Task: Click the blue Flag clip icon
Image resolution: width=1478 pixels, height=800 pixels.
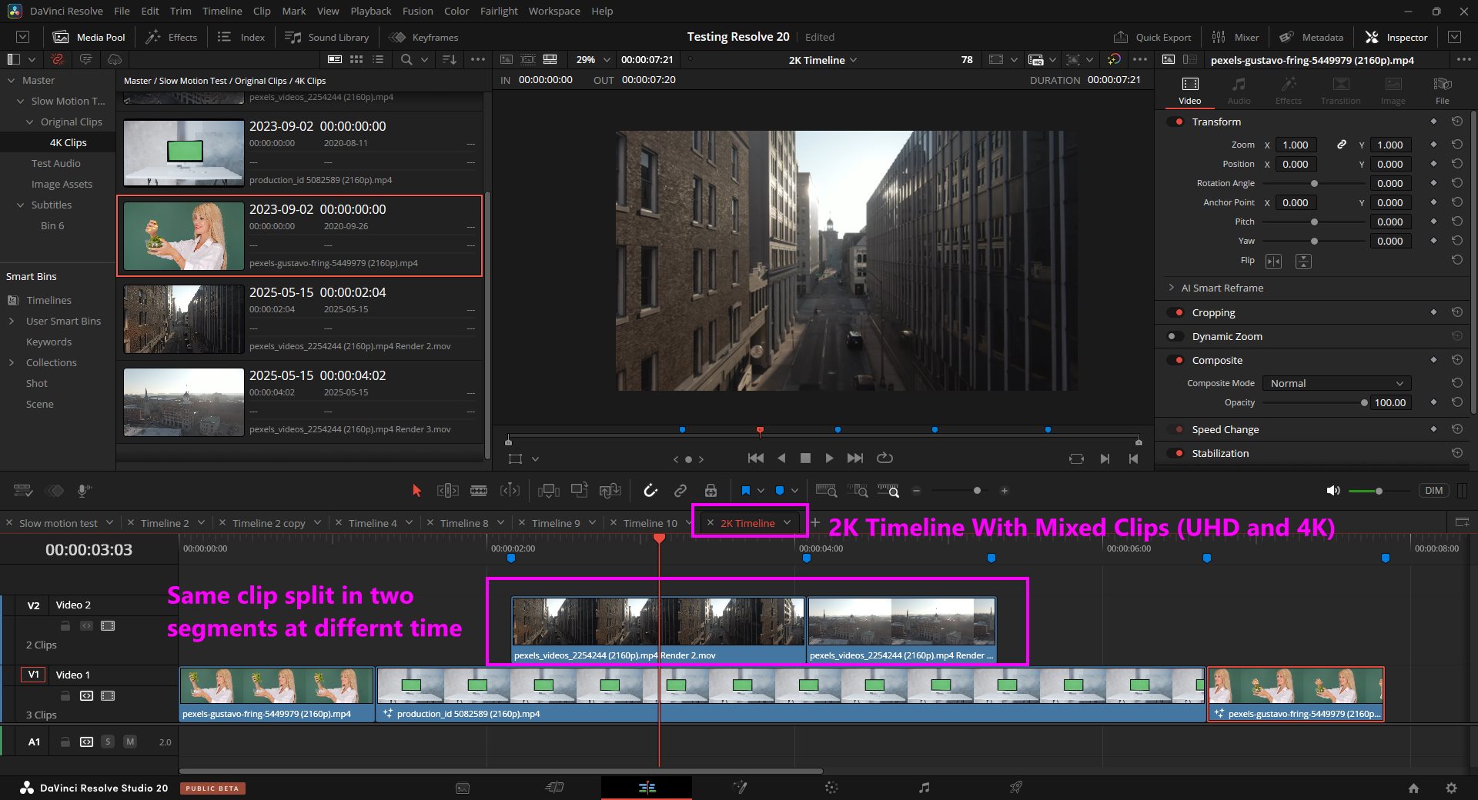Action: point(745,491)
